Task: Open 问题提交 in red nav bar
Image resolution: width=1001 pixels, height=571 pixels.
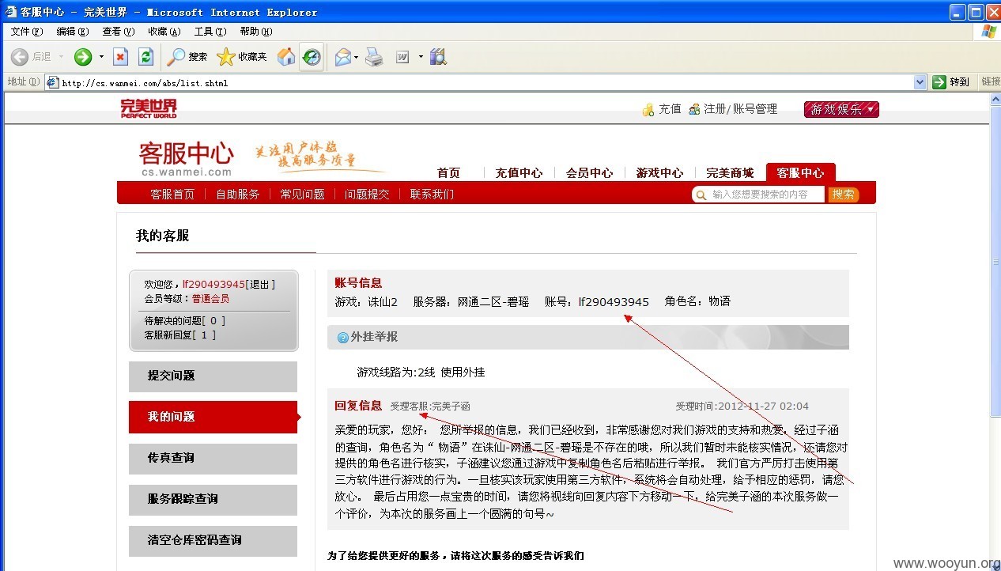Action: coord(367,194)
